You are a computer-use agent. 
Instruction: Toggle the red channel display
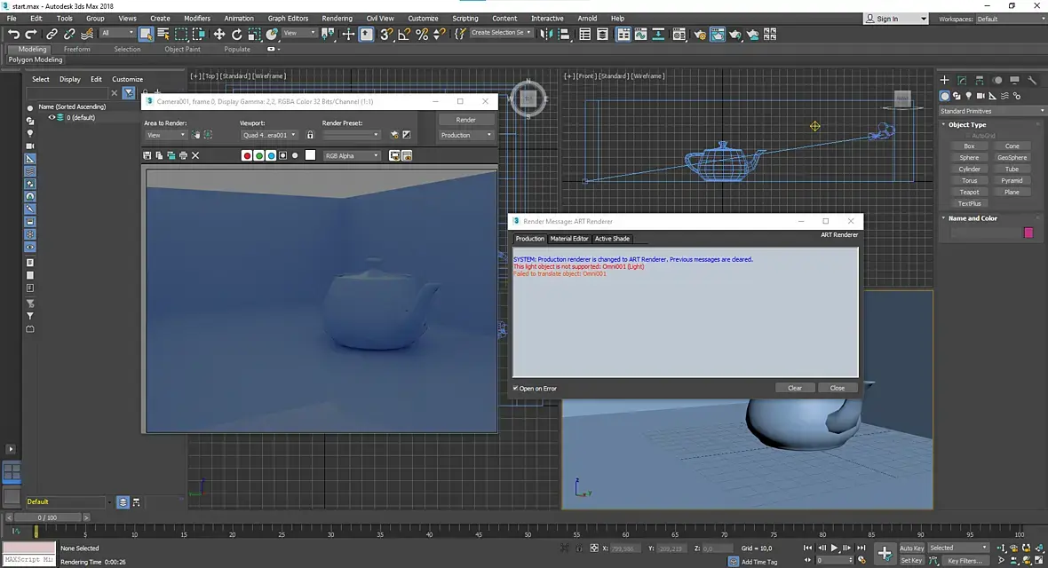(247, 155)
